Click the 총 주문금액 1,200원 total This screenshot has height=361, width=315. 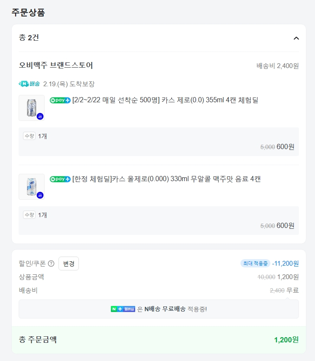click(286, 340)
